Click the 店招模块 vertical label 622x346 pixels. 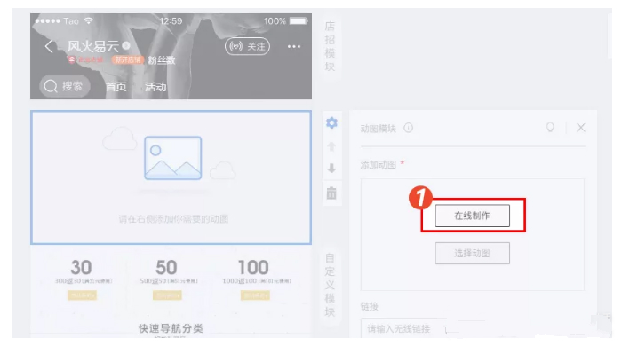[330, 46]
